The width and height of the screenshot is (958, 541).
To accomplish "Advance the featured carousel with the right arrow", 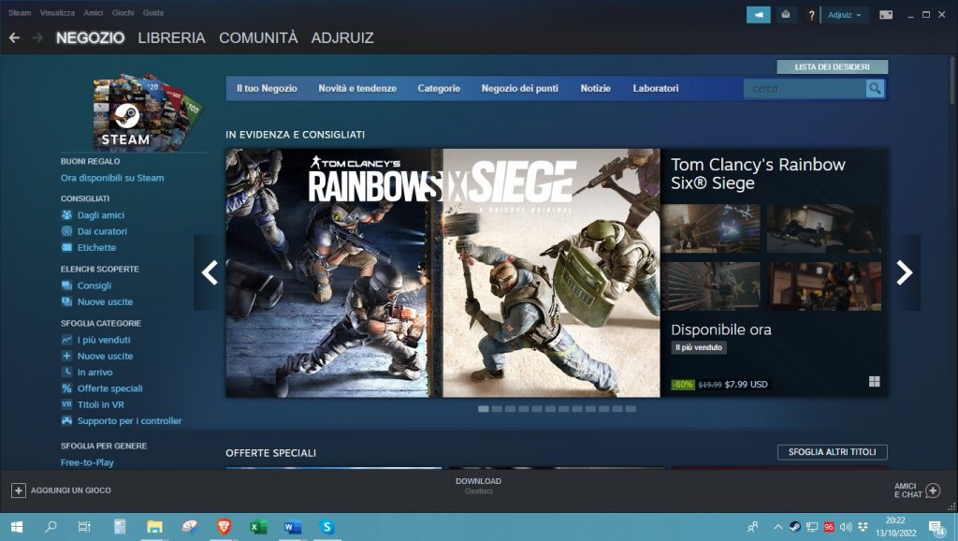I will 904,272.
